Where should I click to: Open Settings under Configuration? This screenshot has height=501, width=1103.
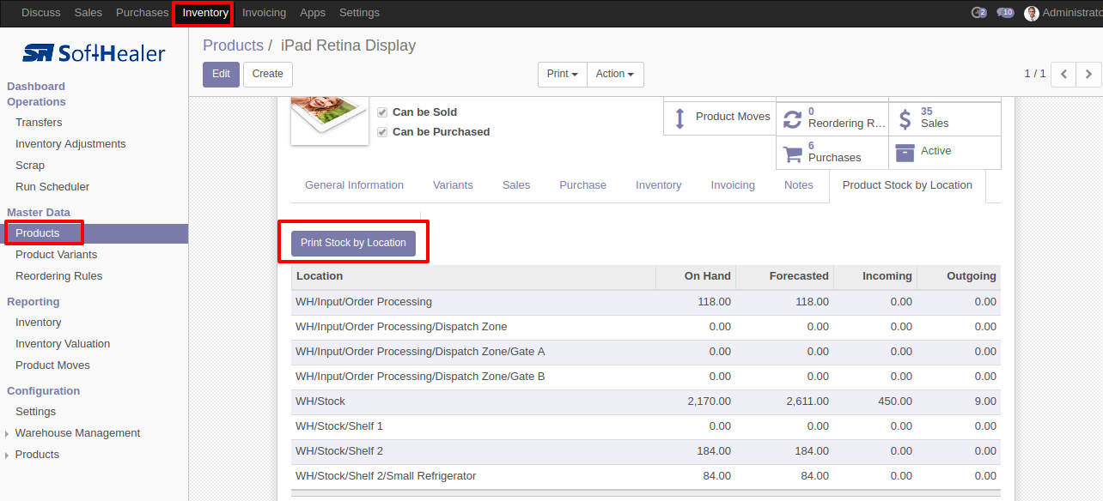pos(35,412)
